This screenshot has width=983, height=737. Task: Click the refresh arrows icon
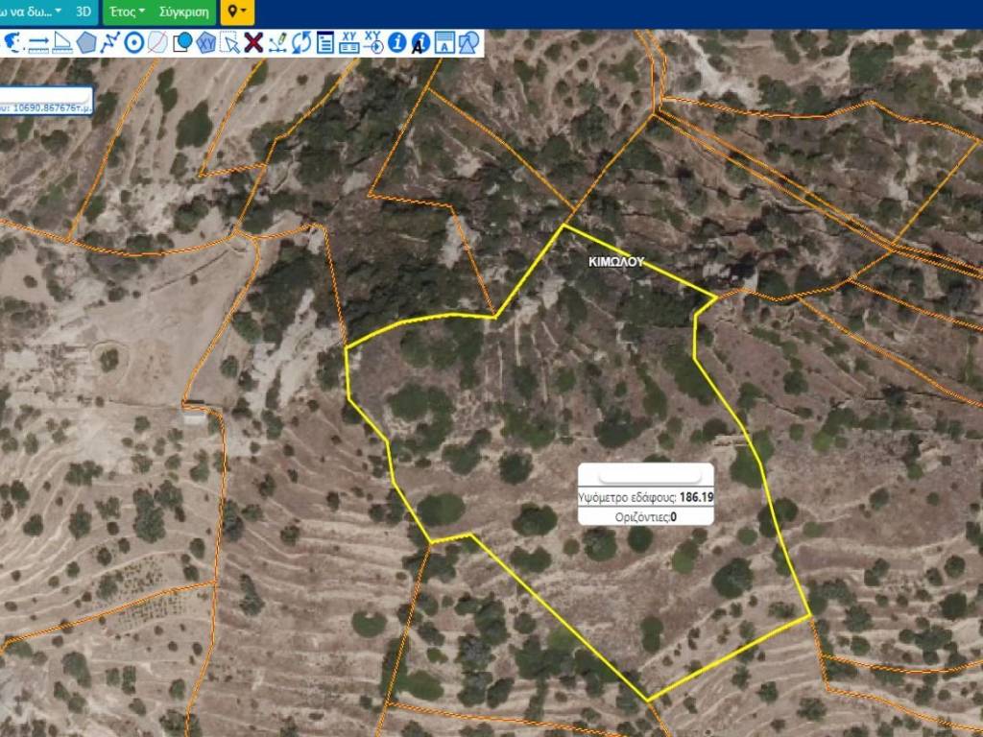tap(301, 42)
